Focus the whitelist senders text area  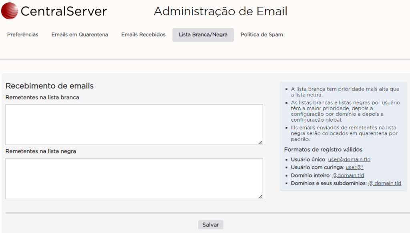pos(134,125)
